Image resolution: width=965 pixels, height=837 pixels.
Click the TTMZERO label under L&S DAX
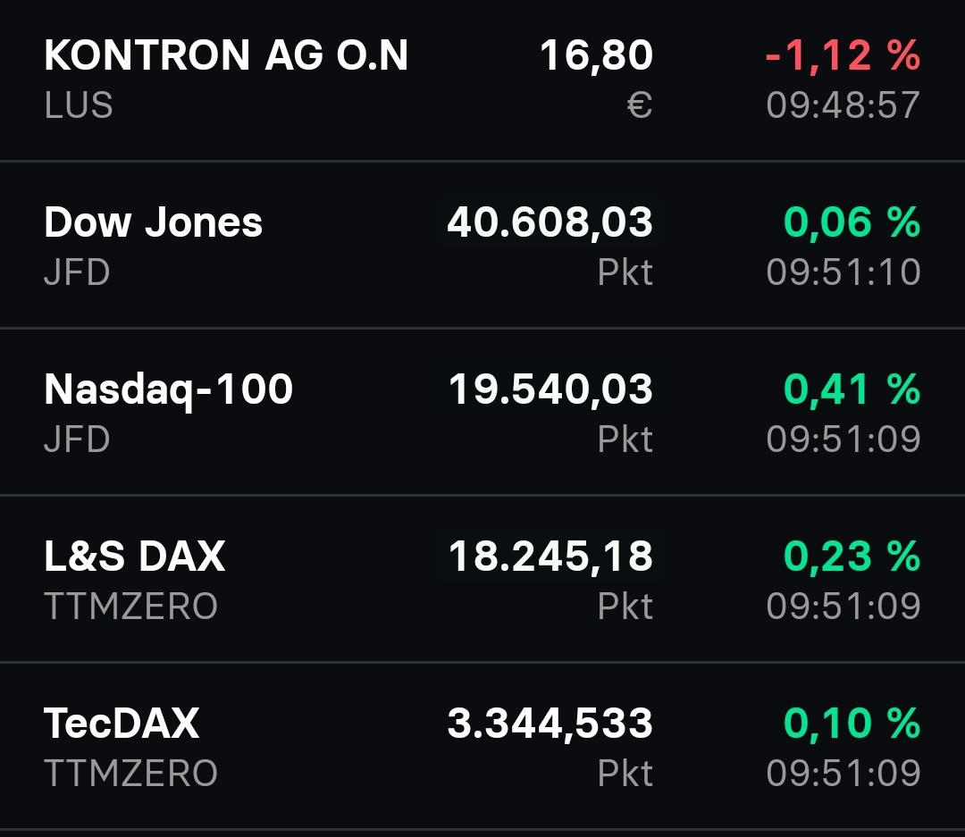pyautogui.click(x=130, y=606)
